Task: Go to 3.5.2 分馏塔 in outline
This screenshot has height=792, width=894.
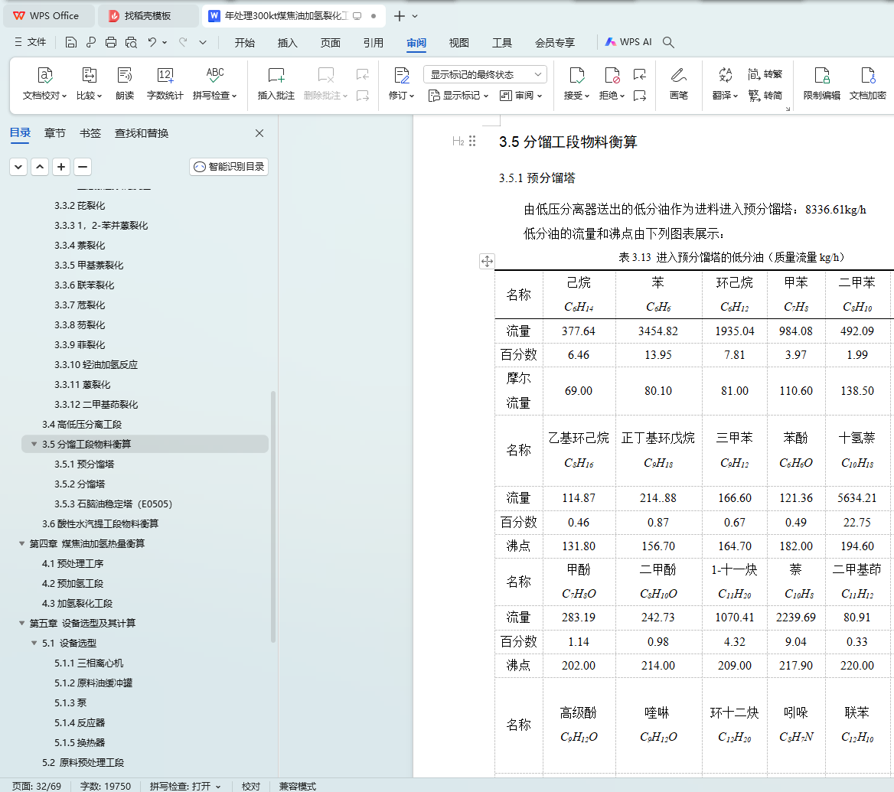Action: (80, 484)
